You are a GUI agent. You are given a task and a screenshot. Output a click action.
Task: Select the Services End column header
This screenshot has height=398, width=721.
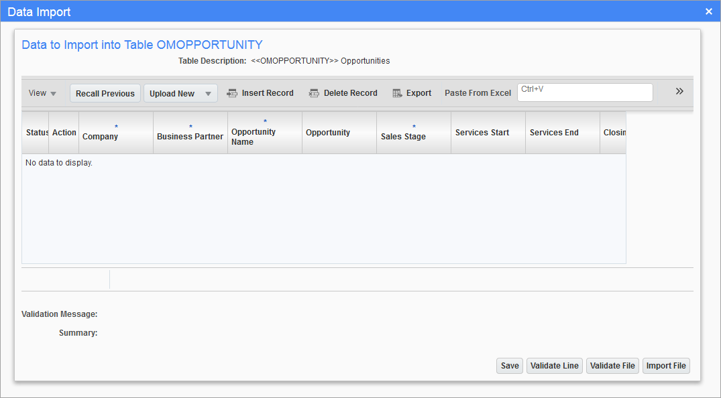tap(562, 133)
